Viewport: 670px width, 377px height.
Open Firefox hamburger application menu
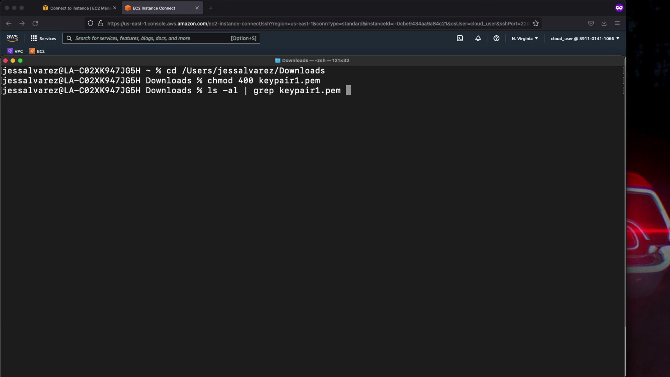pyautogui.click(x=617, y=23)
